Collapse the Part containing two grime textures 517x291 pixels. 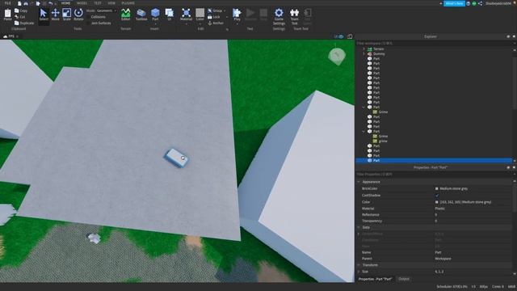(364, 131)
